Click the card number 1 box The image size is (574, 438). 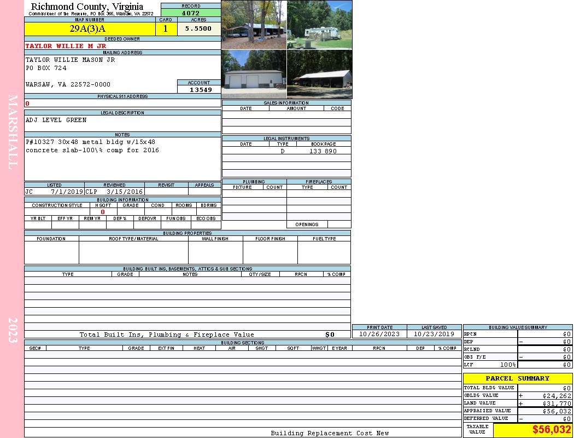click(166, 29)
